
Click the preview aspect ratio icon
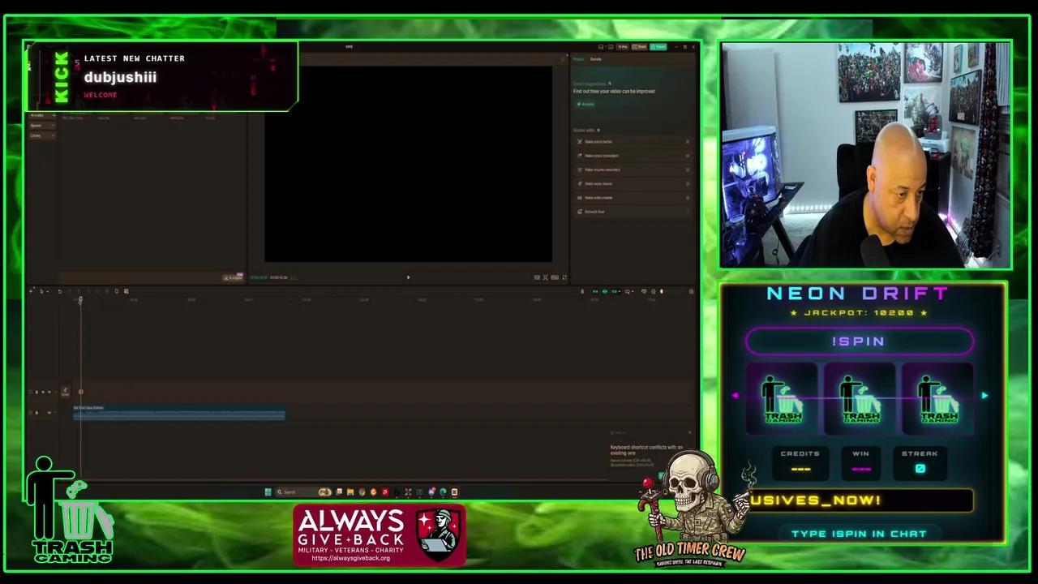555,277
